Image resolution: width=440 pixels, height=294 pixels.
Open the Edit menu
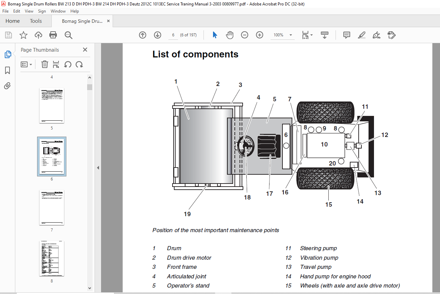pyautogui.click(x=17, y=11)
